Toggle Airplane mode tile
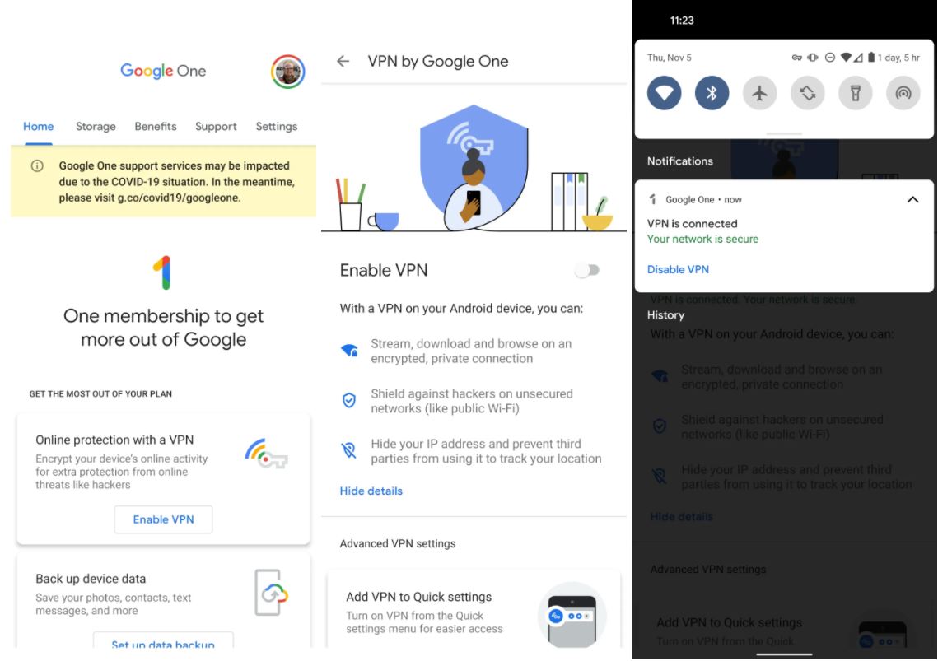 pos(760,93)
